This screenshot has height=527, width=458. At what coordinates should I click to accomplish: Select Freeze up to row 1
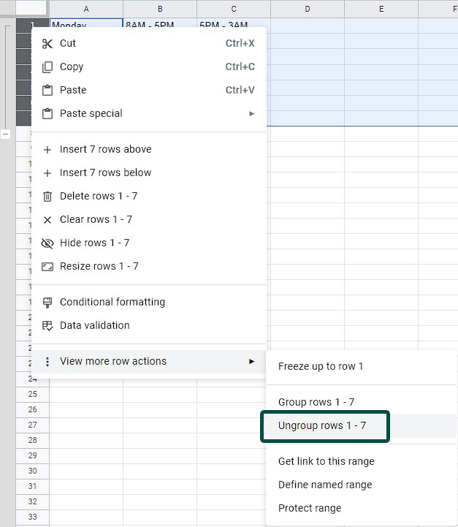[x=321, y=366]
